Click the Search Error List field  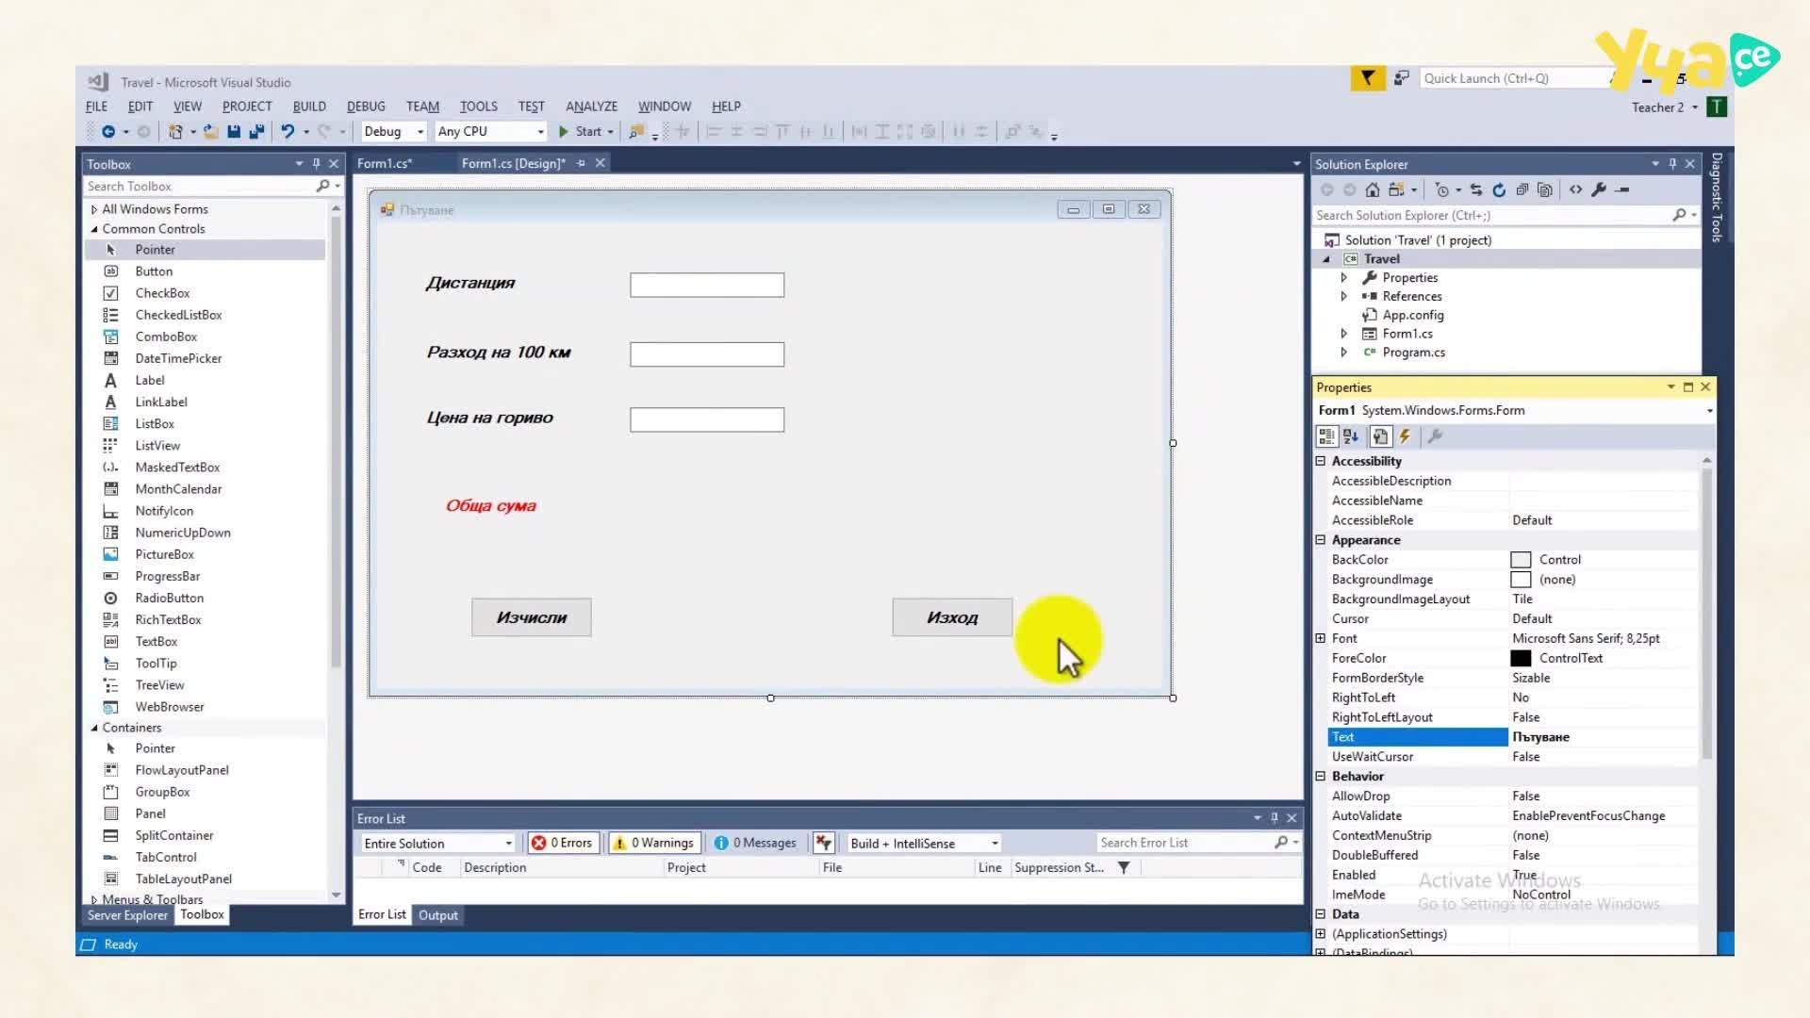click(x=1183, y=843)
